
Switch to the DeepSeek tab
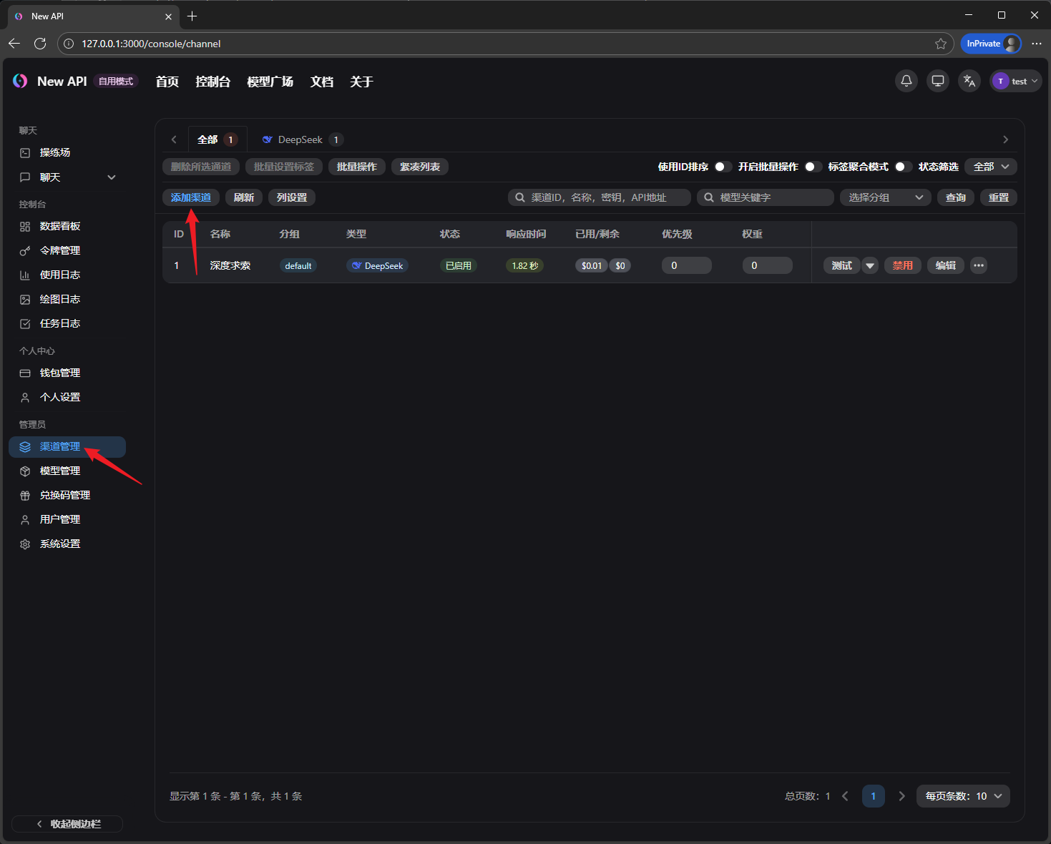click(x=300, y=139)
